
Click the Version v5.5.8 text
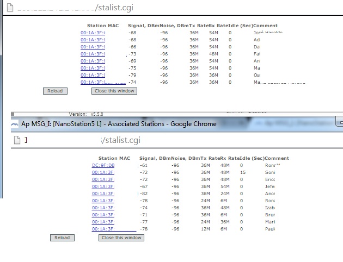[x=86, y=114]
